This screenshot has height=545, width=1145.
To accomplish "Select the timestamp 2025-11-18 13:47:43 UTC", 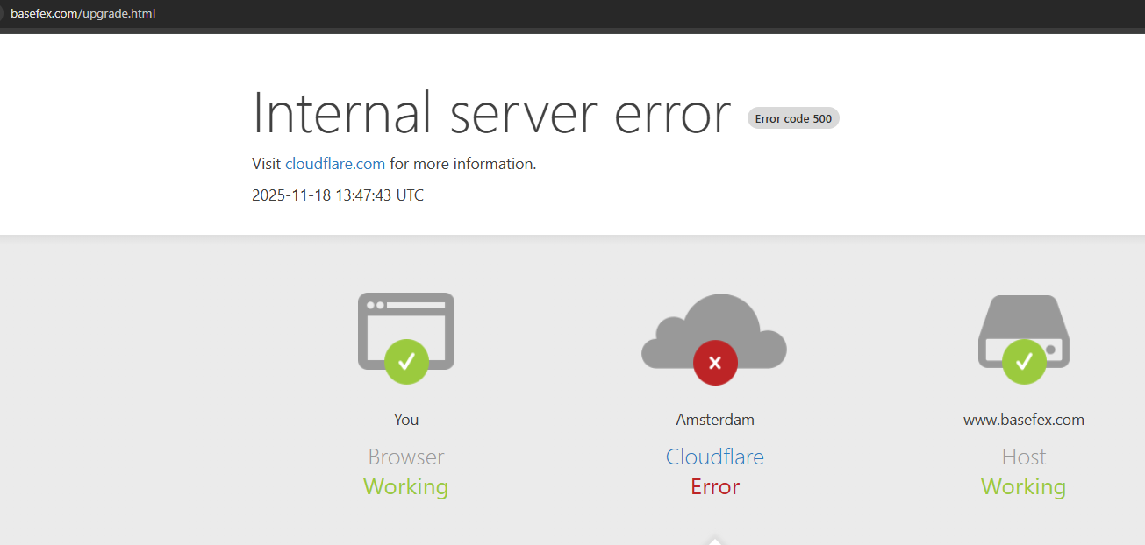I will (338, 195).
